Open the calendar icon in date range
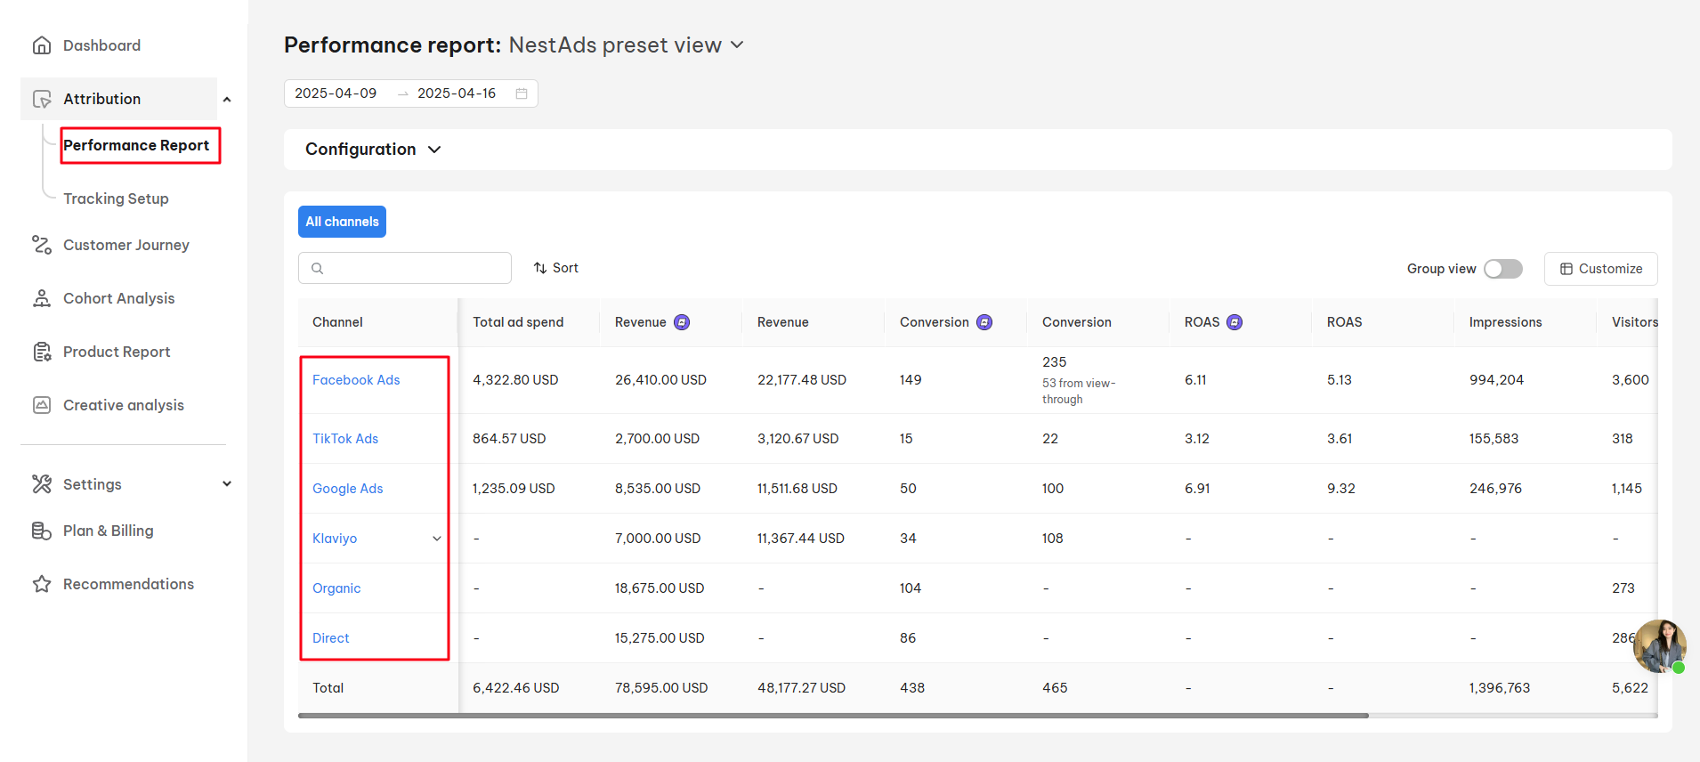Viewport: 1700px width, 762px height. tap(522, 93)
